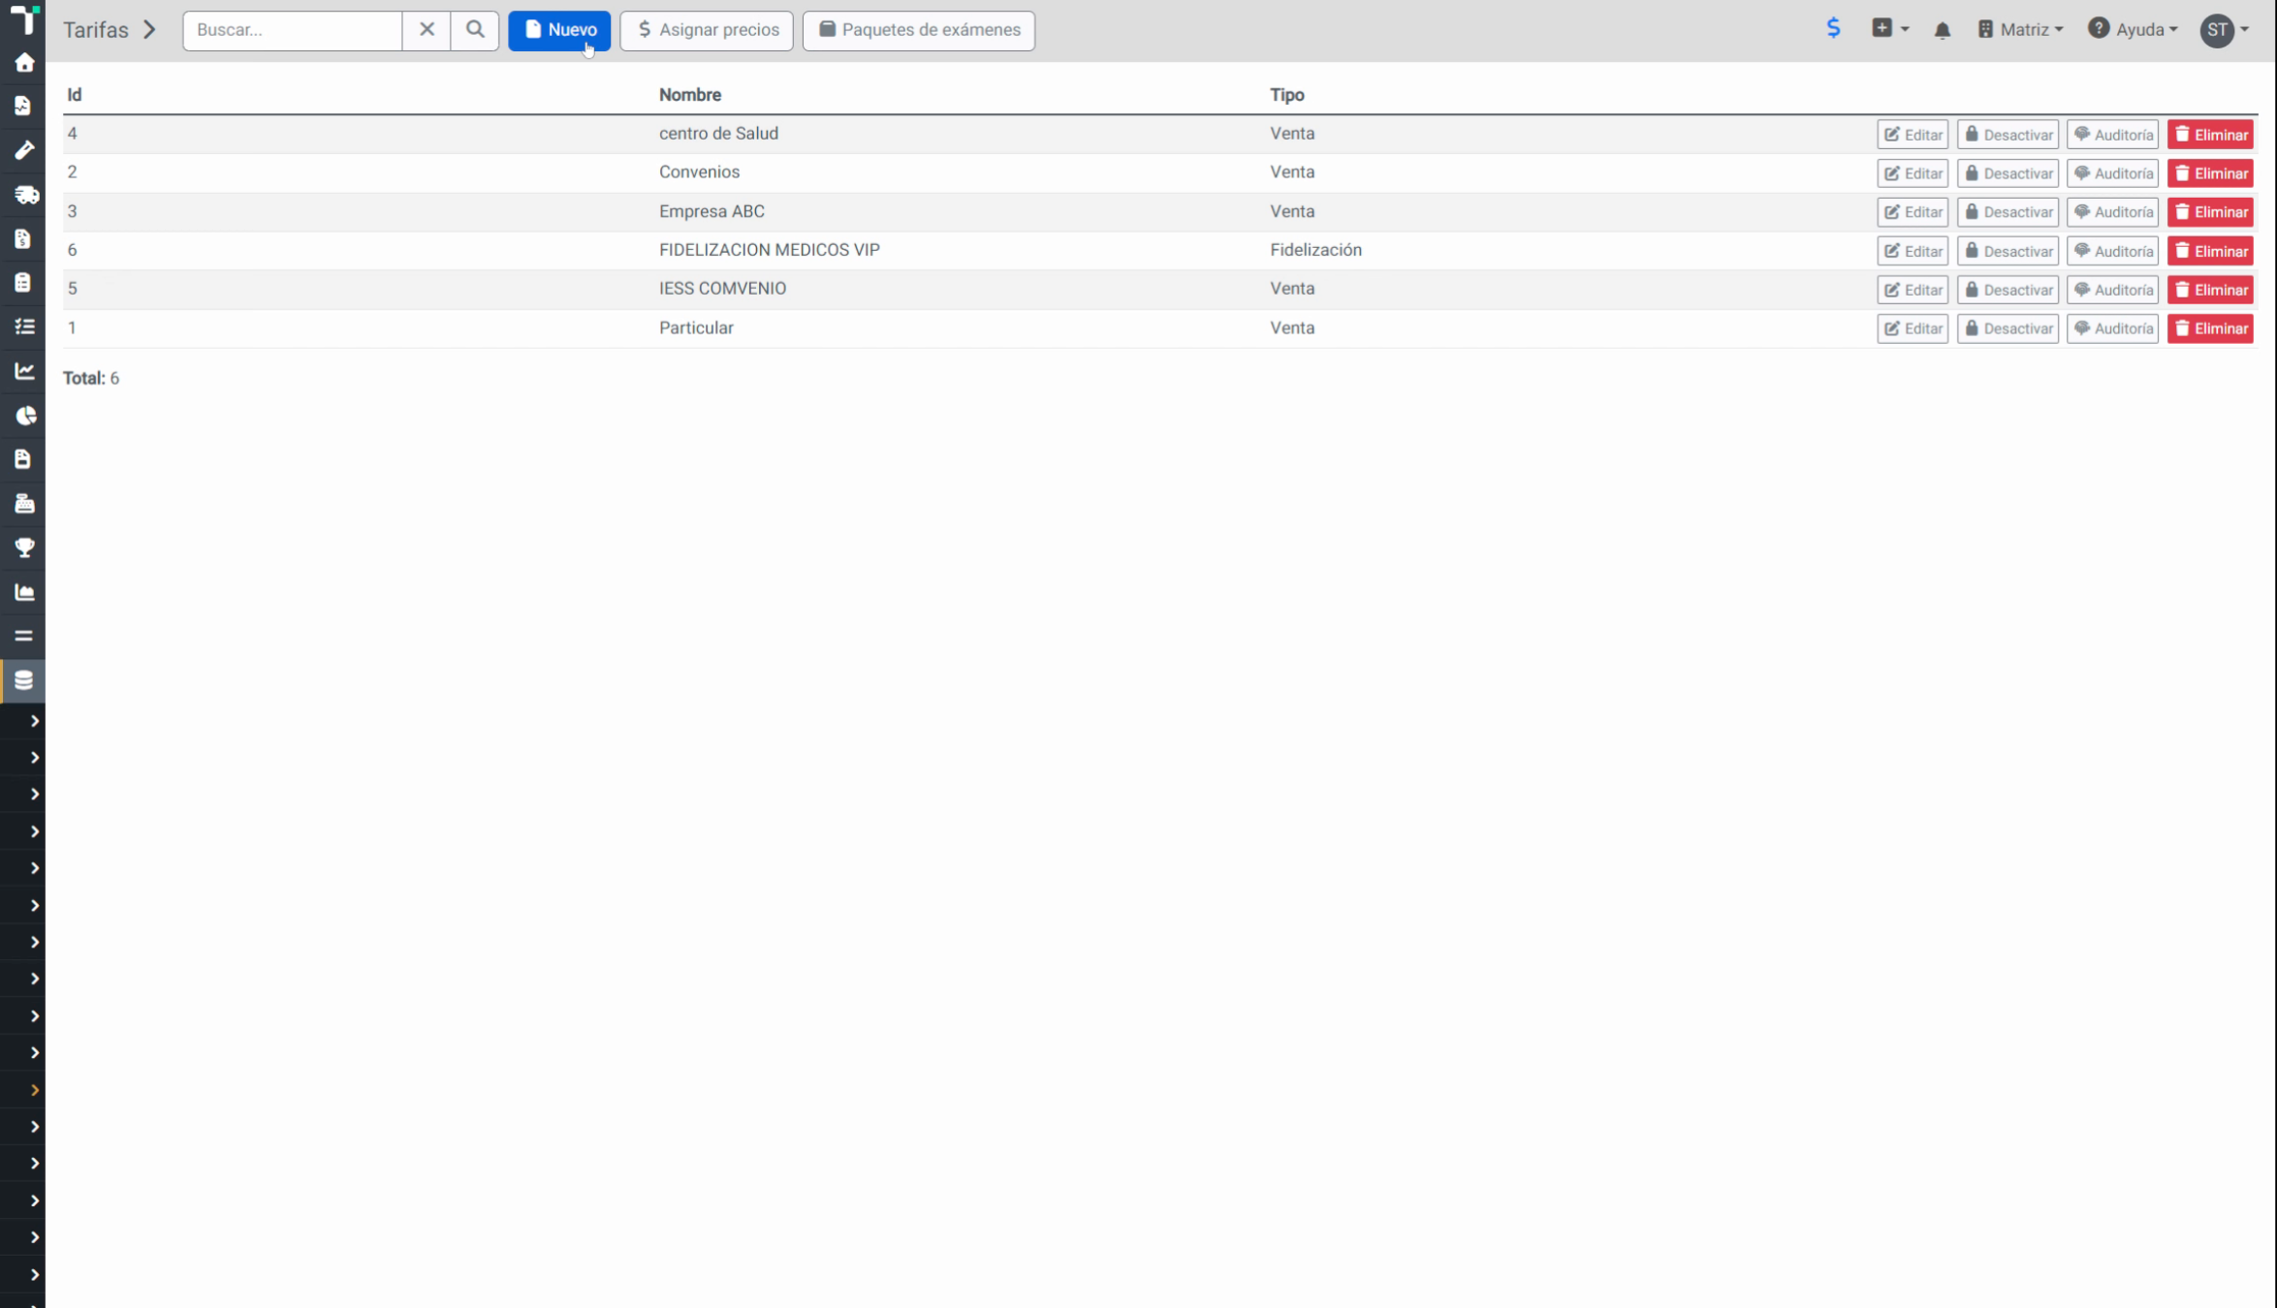The height and width of the screenshot is (1308, 2277).
Task: Deactivate the Empresa ABC tariff
Action: [x=2008, y=212]
